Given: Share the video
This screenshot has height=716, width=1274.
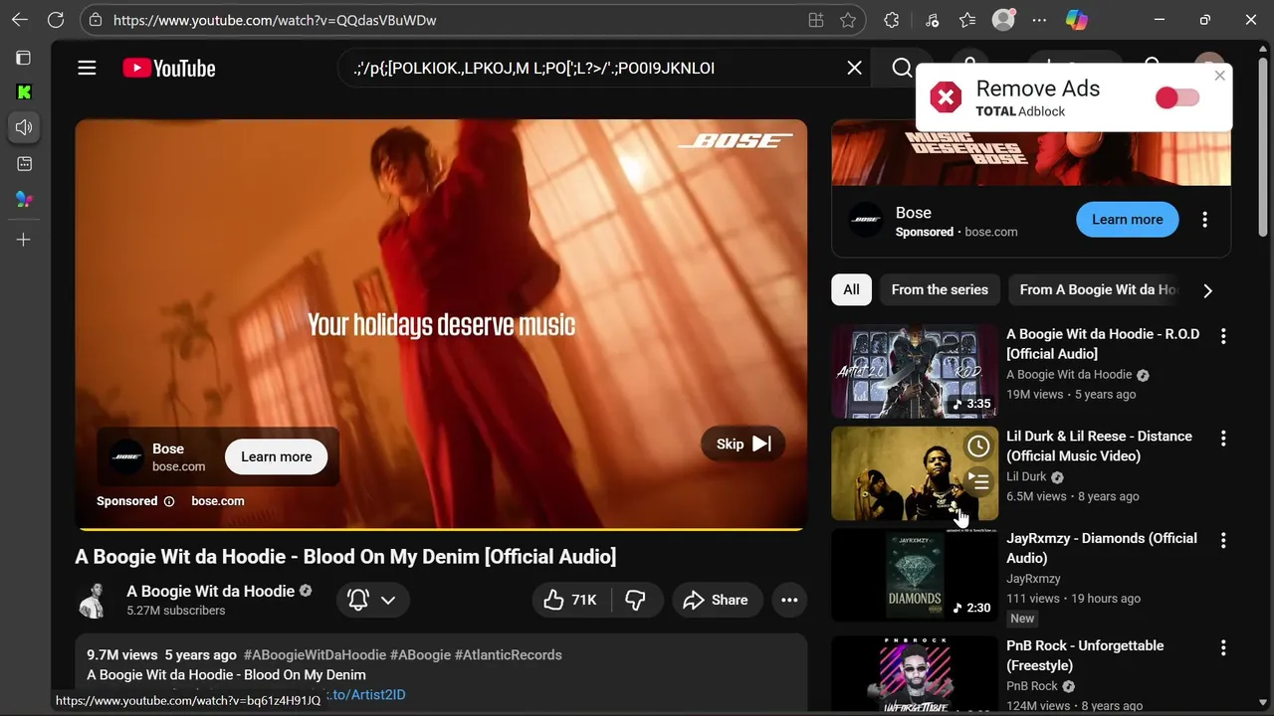Looking at the screenshot, I should click(718, 600).
